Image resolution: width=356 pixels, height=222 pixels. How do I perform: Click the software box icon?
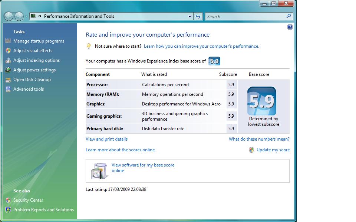pos(99,171)
